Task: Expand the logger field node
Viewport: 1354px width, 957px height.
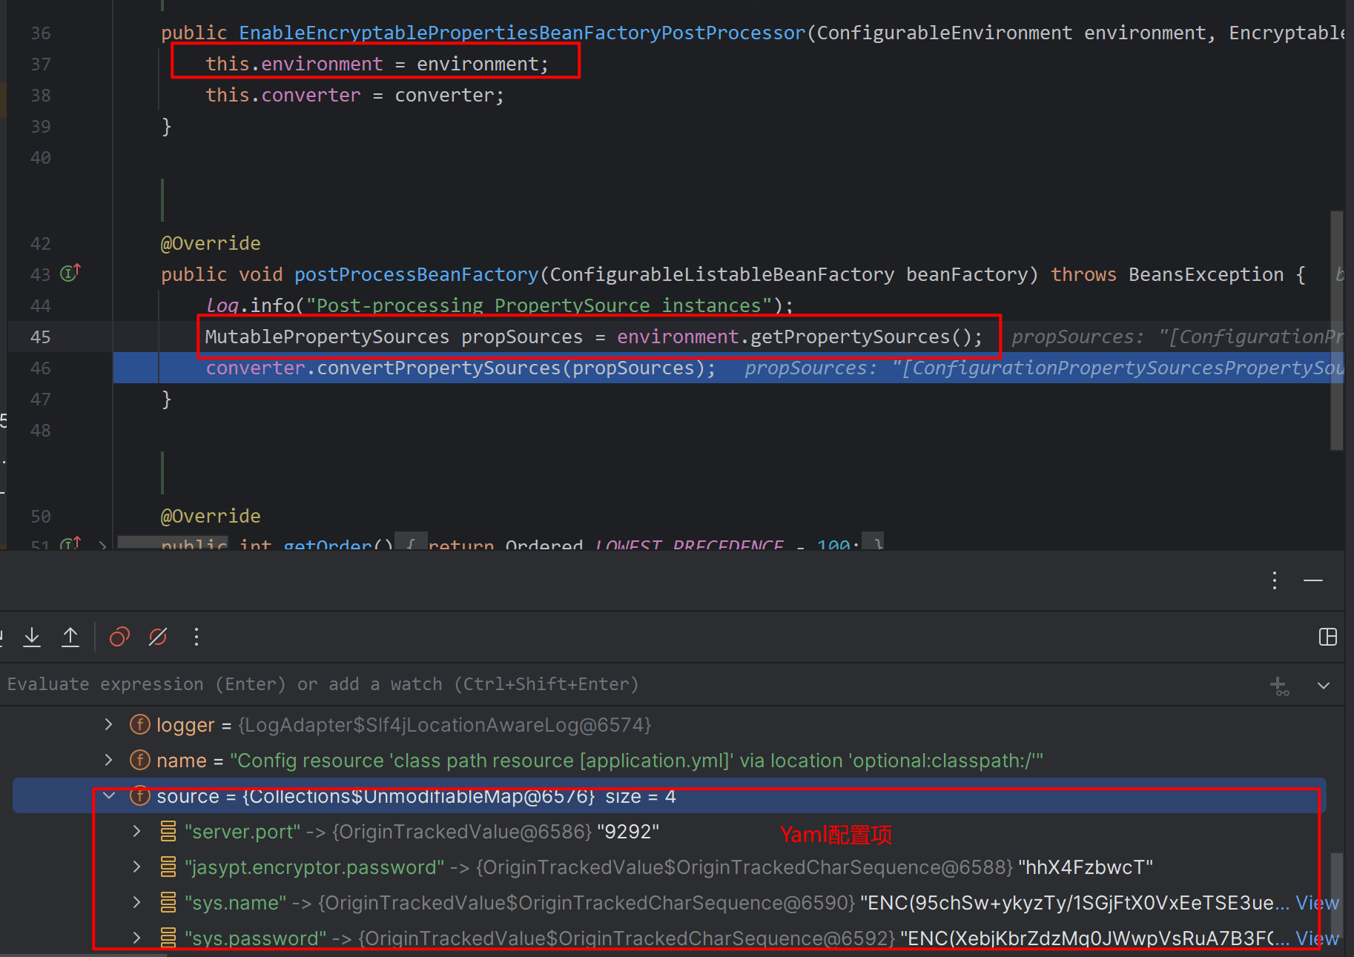Action: click(109, 724)
